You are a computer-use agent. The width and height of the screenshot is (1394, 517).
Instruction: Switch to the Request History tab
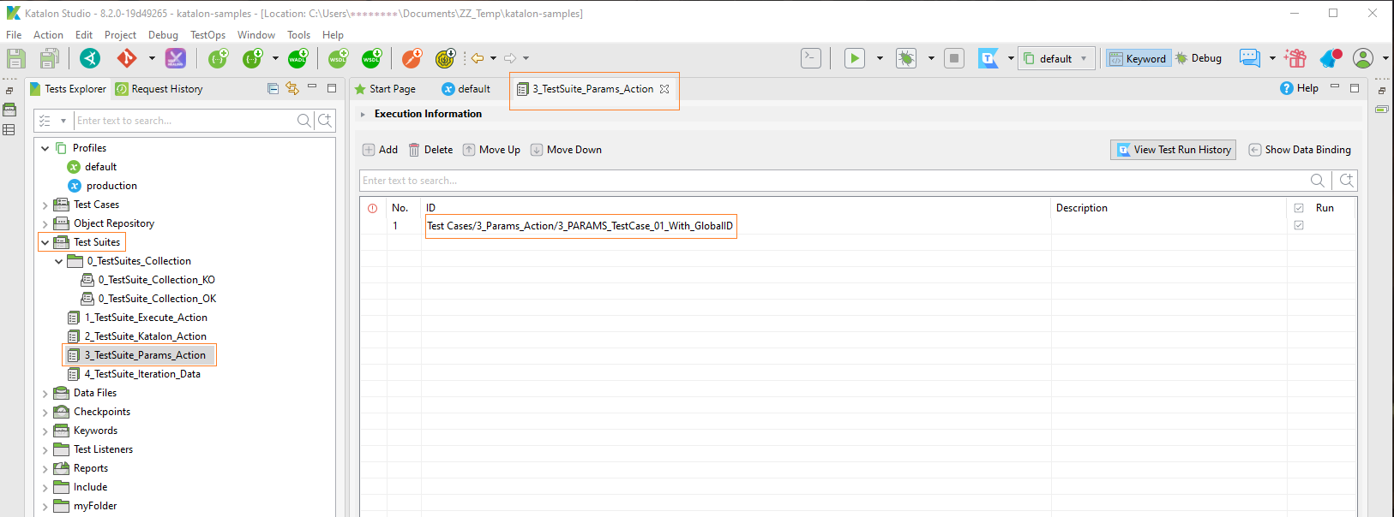[x=166, y=89]
